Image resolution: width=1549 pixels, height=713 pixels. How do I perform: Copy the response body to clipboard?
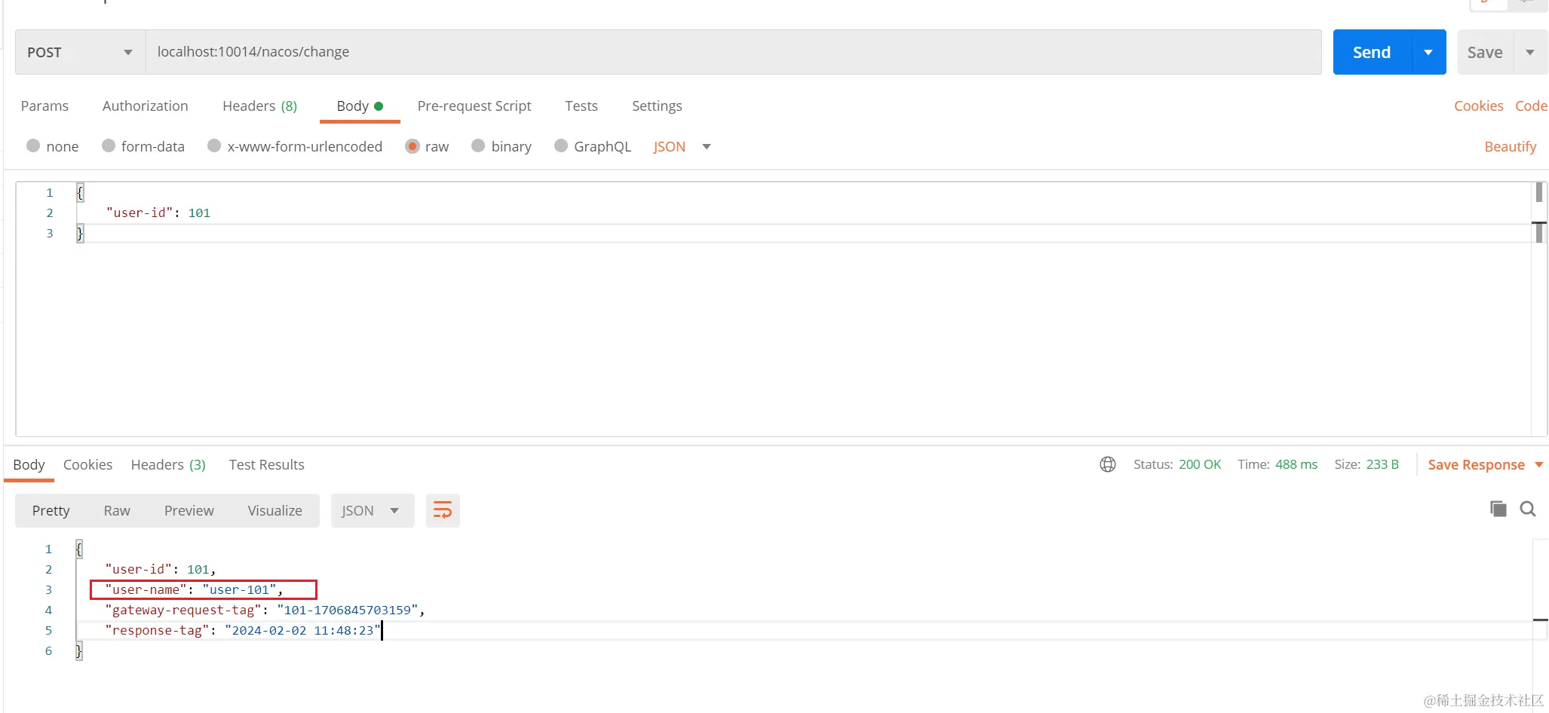pyautogui.click(x=1498, y=509)
